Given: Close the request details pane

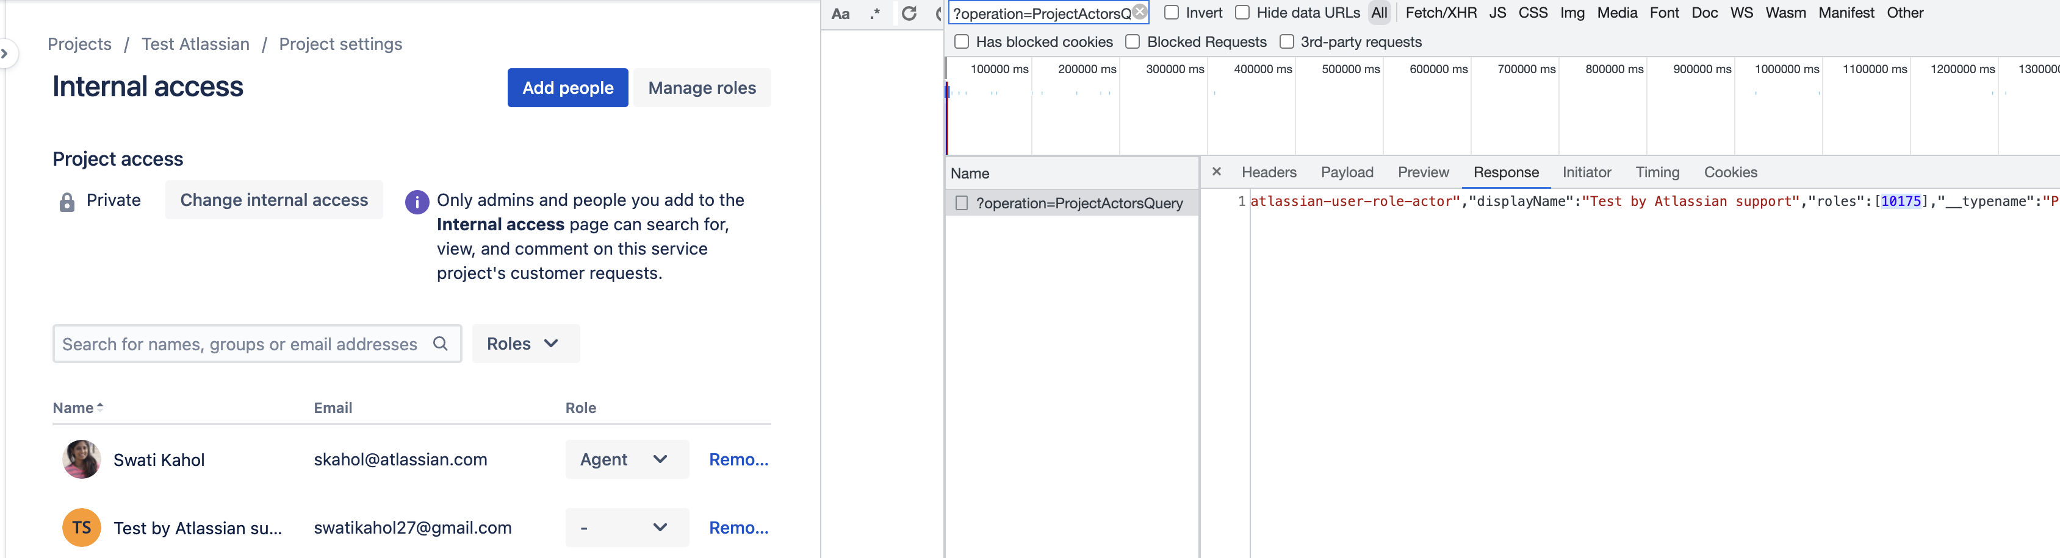Looking at the screenshot, I should click(x=1215, y=172).
